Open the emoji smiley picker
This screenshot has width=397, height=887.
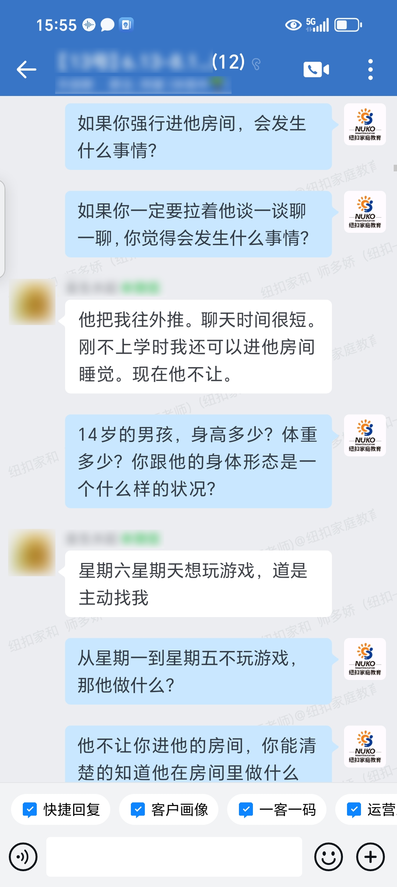(329, 857)
